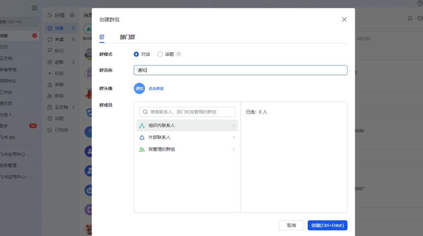Select 标记 filter item

pos(61,51)
